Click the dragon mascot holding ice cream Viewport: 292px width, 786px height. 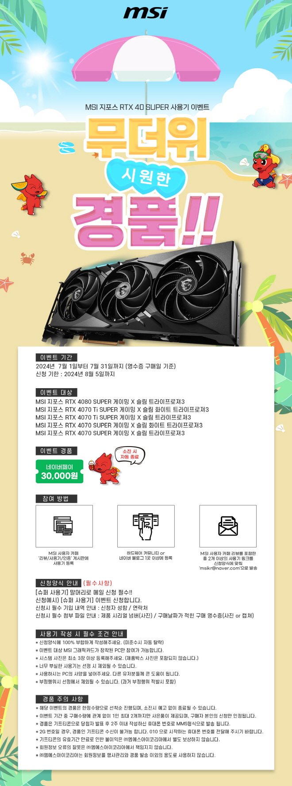[104, 469]
